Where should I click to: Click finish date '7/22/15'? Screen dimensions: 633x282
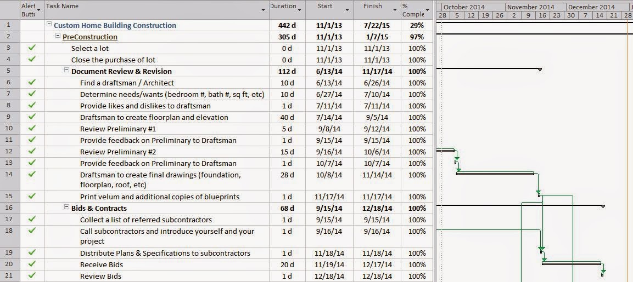[x=377, y=25]
